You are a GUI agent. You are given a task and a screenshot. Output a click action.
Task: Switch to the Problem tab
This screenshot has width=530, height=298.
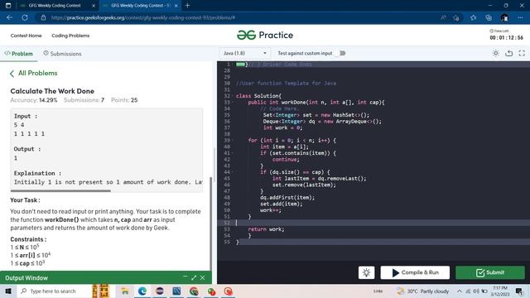click(18, 53)
